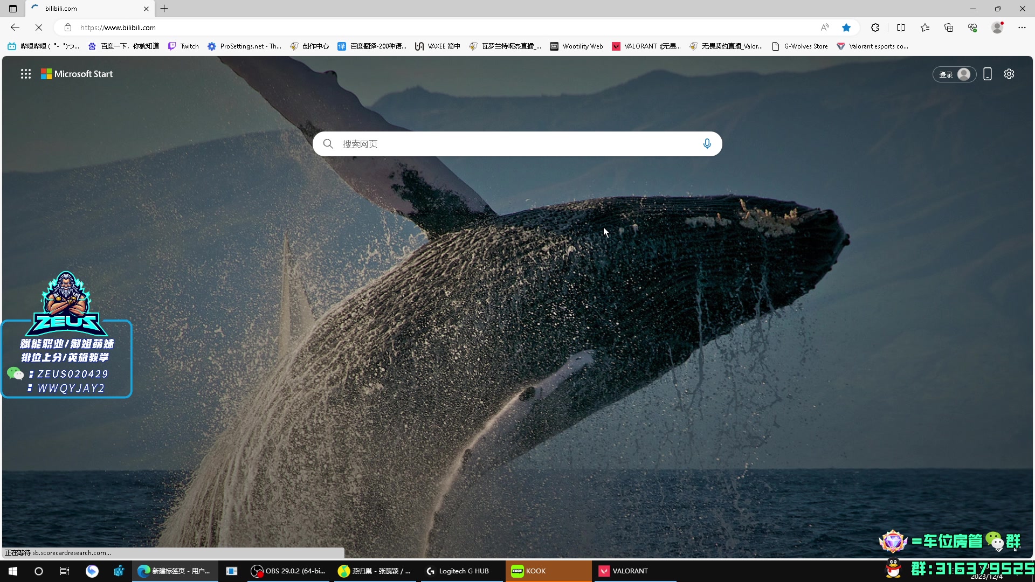Open the G-Wolves Store bookmark
Screen dimensions: 1035x582
799,46
